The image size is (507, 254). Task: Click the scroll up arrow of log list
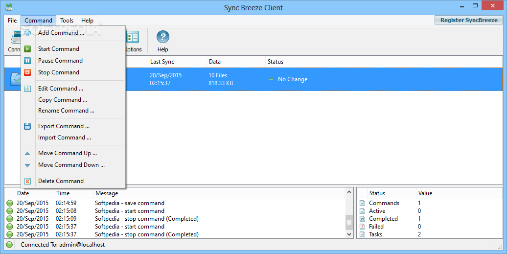pyautogui.click(x=349, y=192)
